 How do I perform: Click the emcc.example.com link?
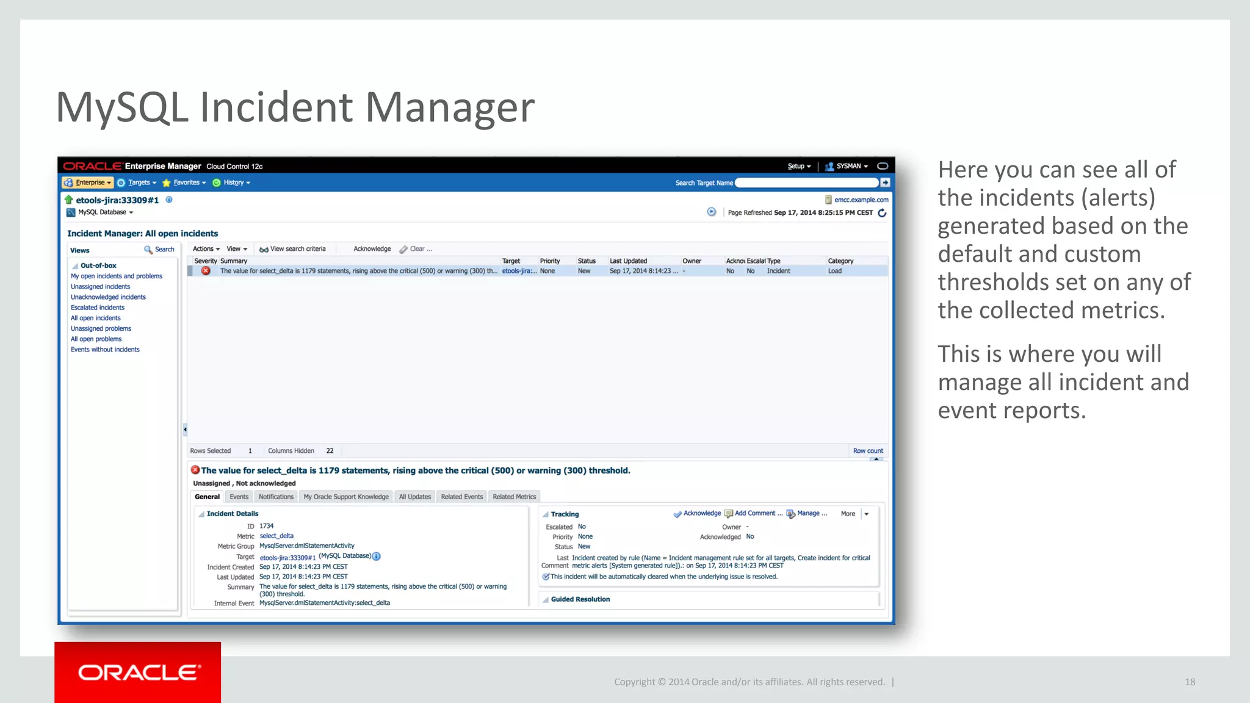point(861,200)
